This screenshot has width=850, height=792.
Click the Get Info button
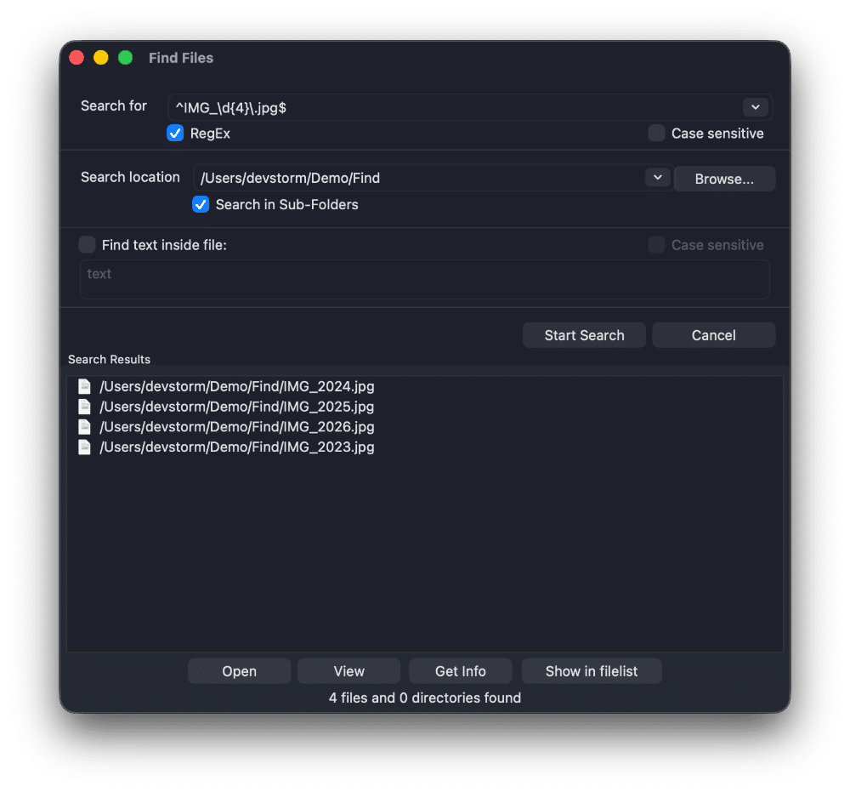pyautogui.click(x=460, y=670)
